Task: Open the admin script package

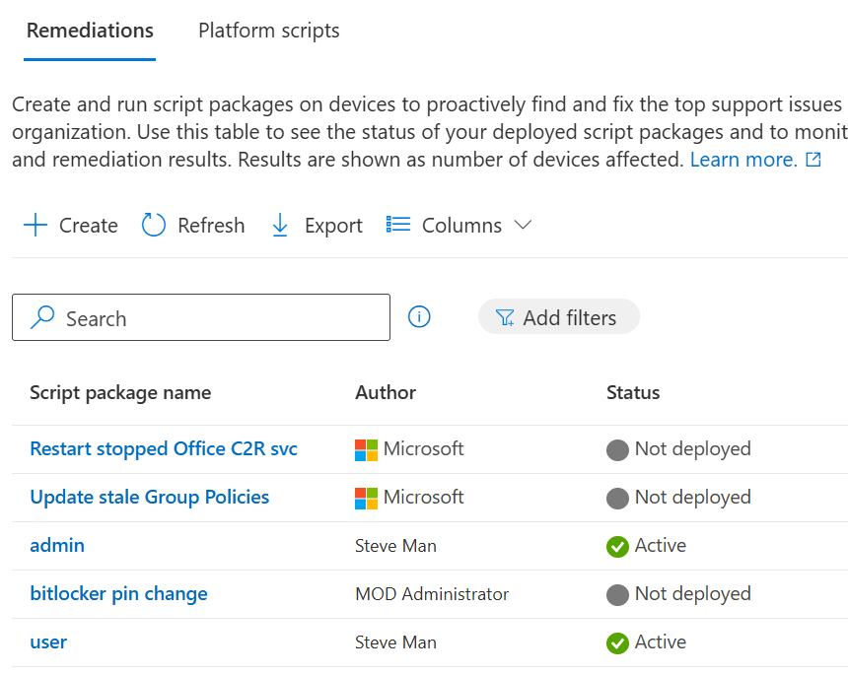Action: point(57,546)
